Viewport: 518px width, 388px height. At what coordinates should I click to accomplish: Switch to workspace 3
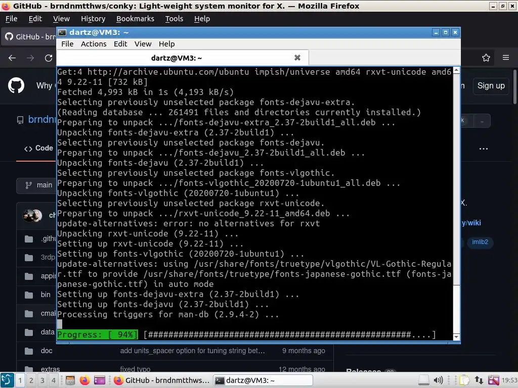42,380
